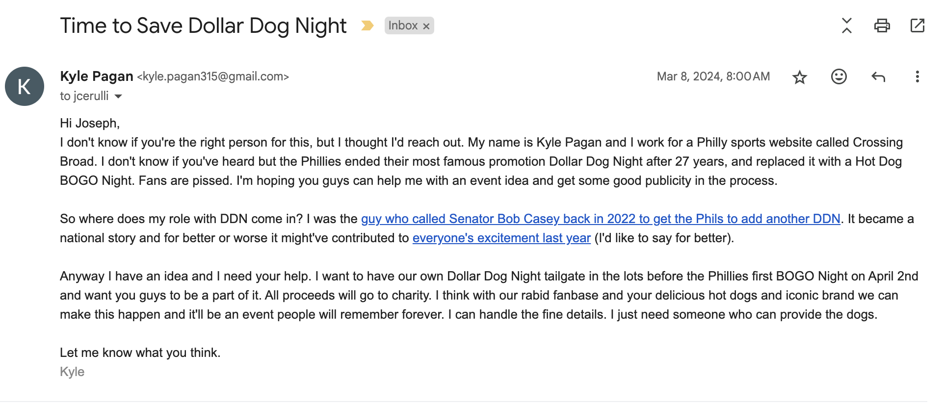This screenshot has height=403, width=944.
Task: Click the Inbox label chip
Action: tap(403, 25)
